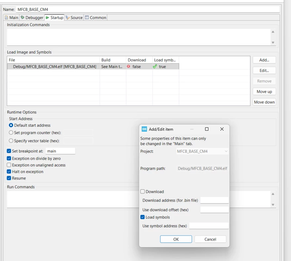Toggle Halt on exception checkbox
Image resolution: width=291 pixels, height=261 pixels.
[x=9, y=171]
